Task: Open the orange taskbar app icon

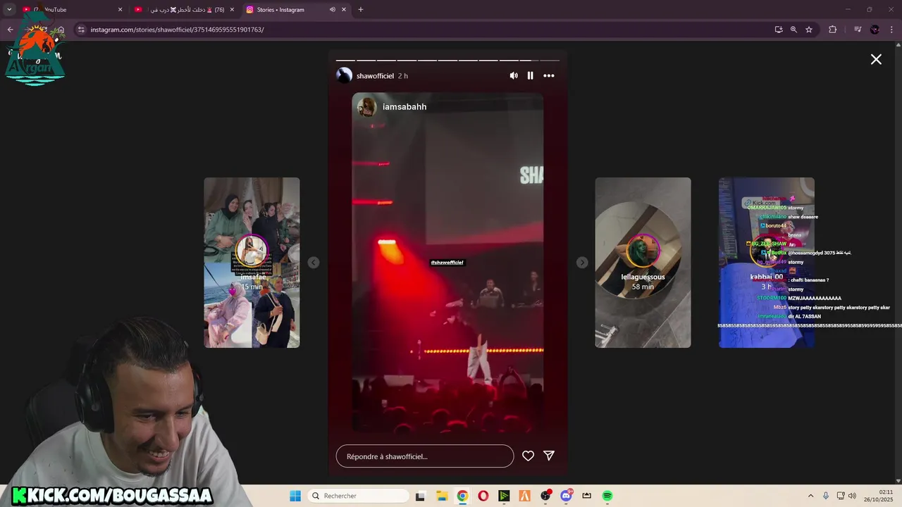Action: pyautogui.click(x=524, y=496)
